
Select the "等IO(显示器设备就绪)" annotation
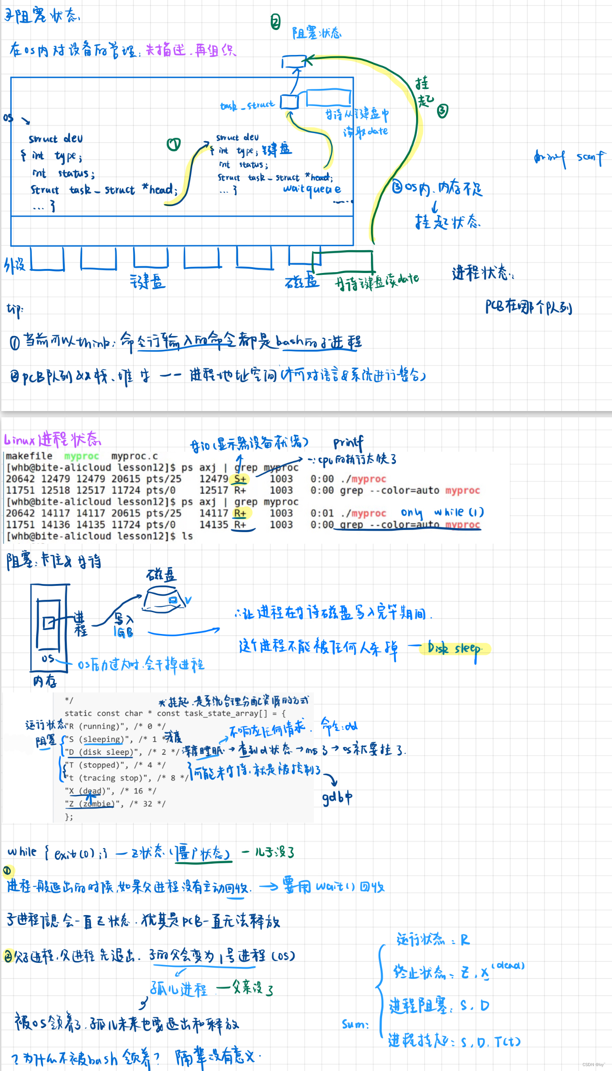(249, 444)
